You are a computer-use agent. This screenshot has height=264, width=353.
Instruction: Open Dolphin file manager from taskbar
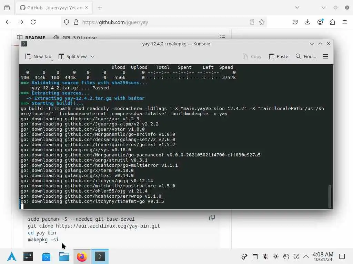(x=64, y=256)
